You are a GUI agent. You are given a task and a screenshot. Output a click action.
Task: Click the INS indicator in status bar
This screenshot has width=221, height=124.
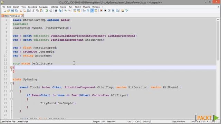pos(214,122)
